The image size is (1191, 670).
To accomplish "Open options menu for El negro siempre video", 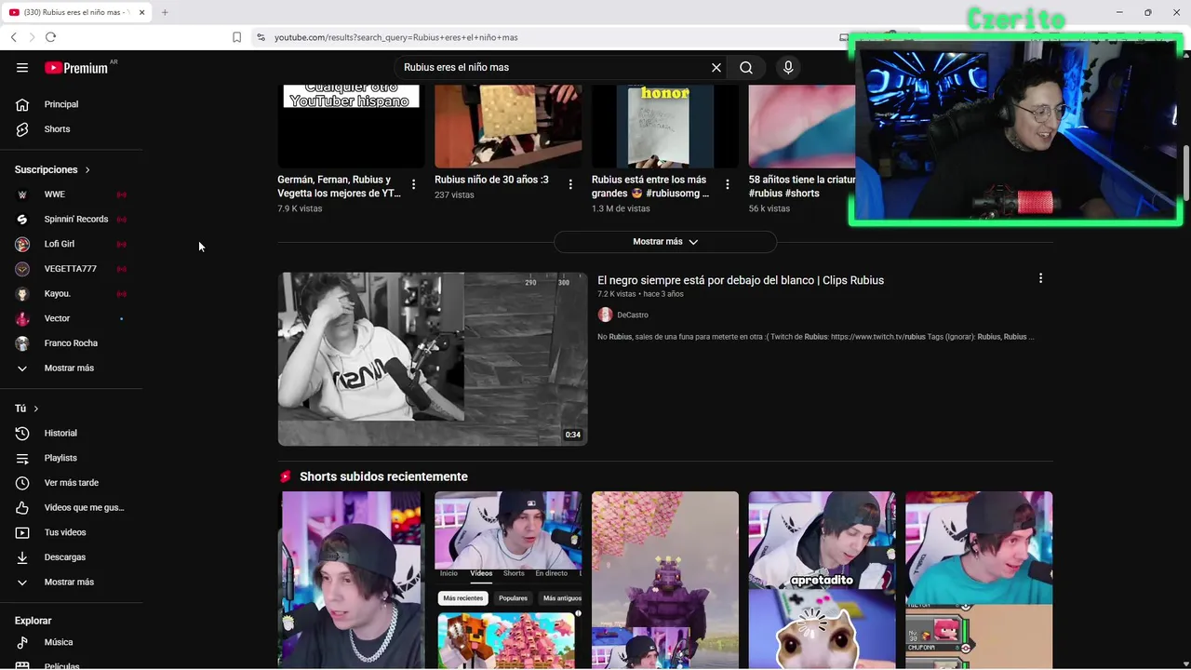I will coord(1040,278).
